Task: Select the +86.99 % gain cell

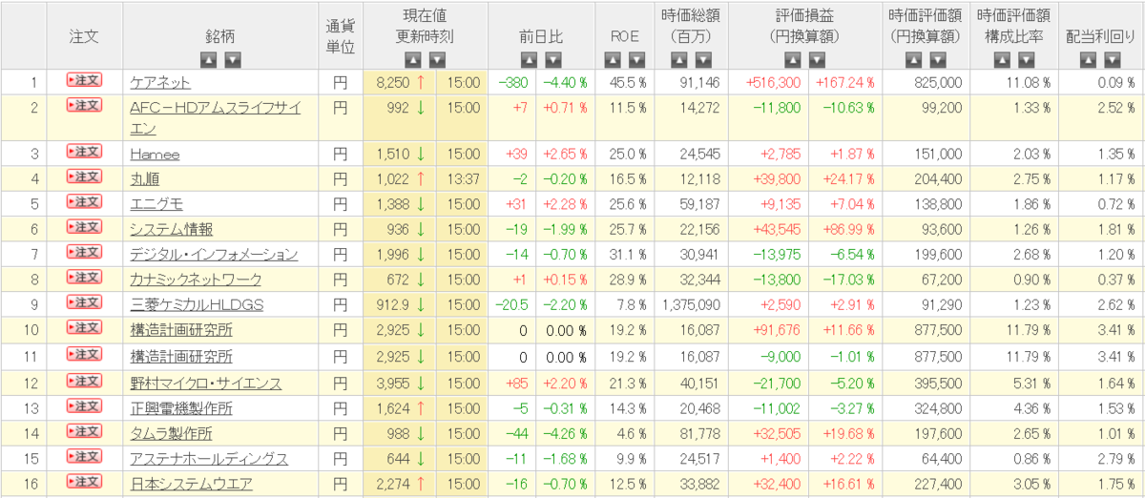Action: coord(846,229)
